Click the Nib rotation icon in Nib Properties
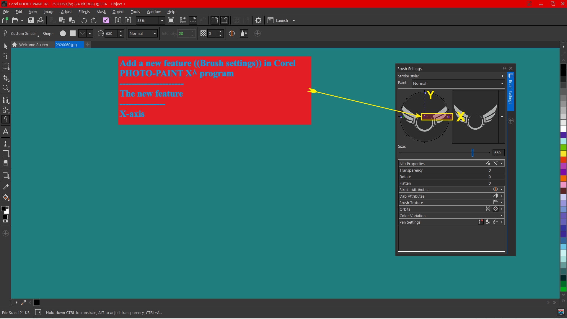 496,163
